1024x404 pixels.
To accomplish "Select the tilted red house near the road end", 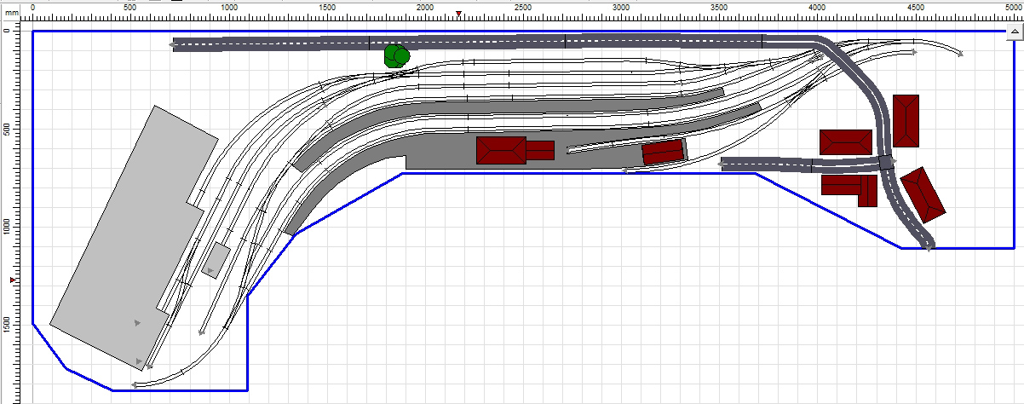I will [923, 194].
